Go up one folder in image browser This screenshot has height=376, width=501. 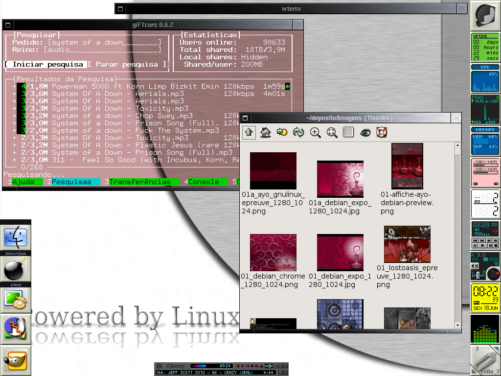click(249, 132)
